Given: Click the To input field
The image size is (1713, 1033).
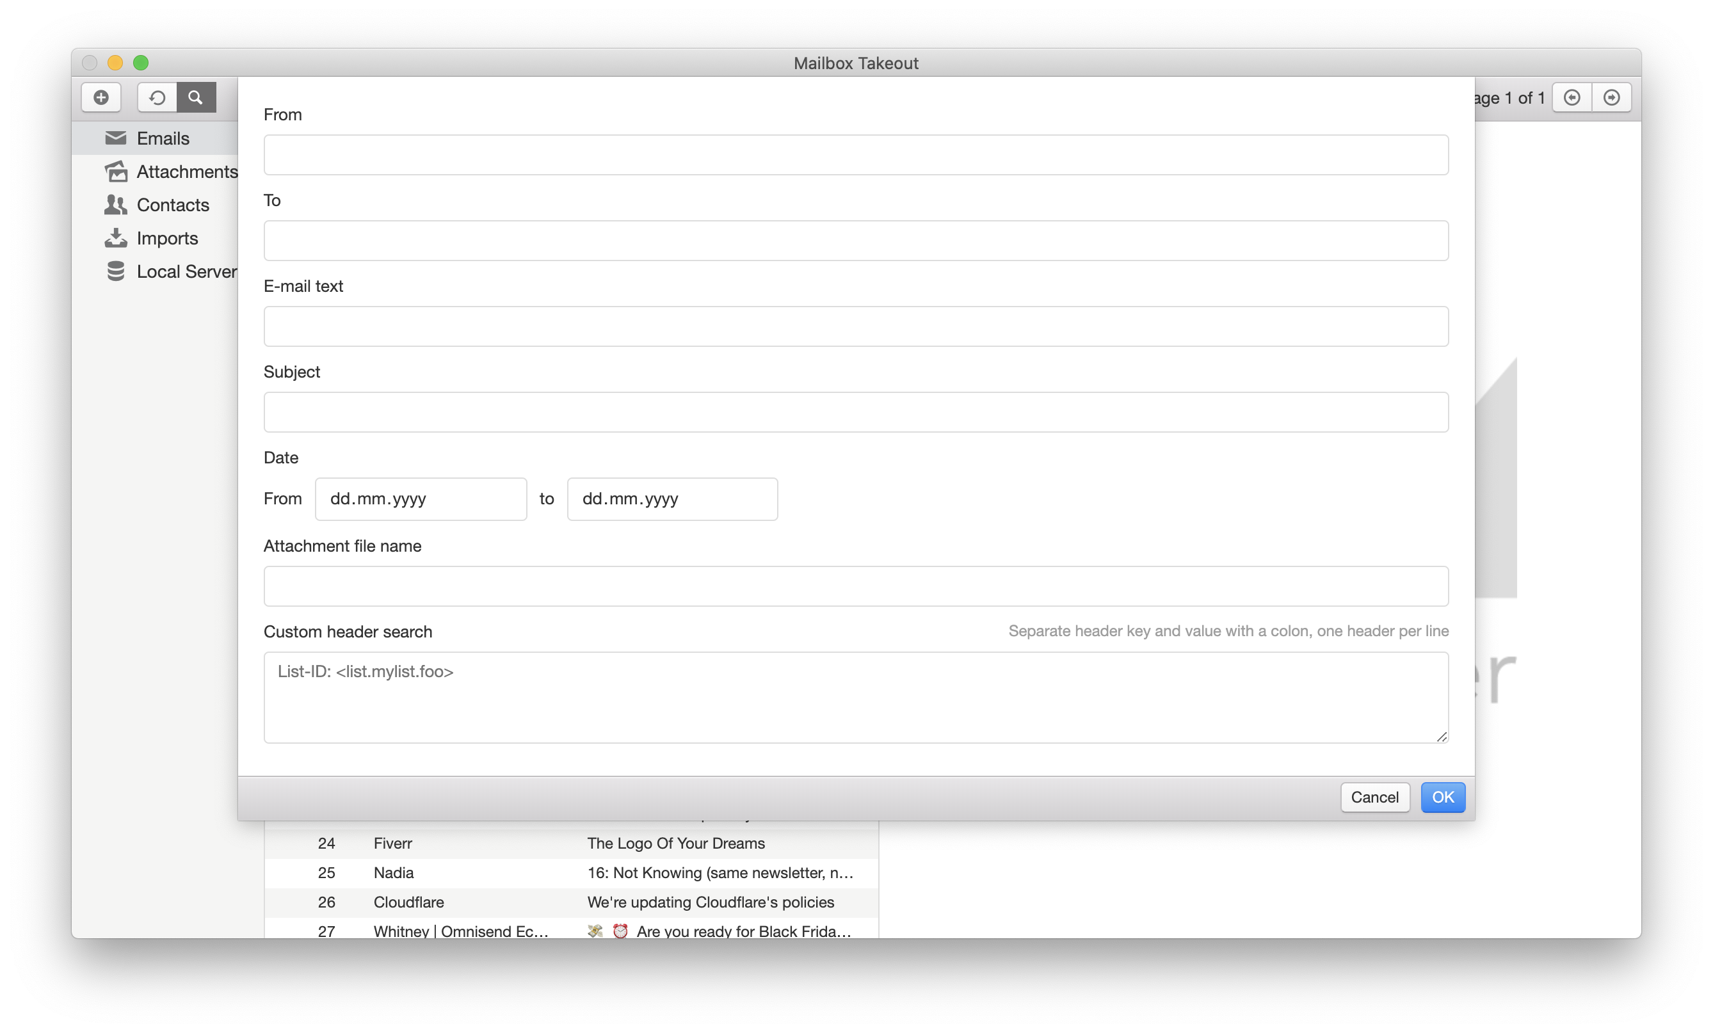Looking at the screenshot, I should pyautogui.click(x=855, y=241).
